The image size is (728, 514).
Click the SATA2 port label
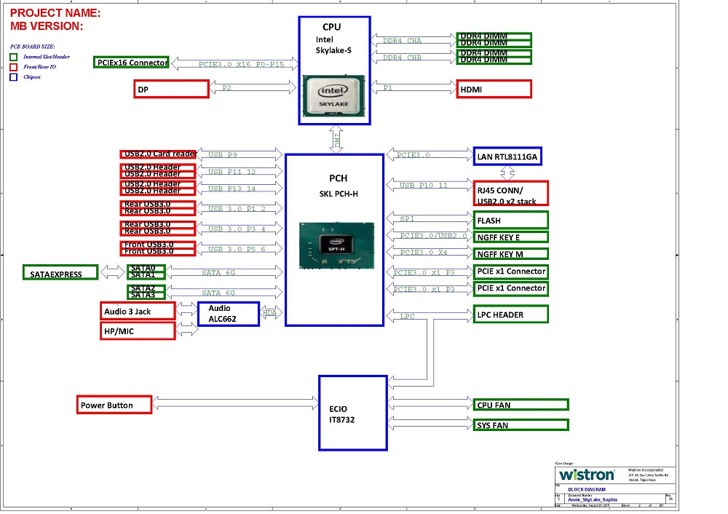coord(143,288)
